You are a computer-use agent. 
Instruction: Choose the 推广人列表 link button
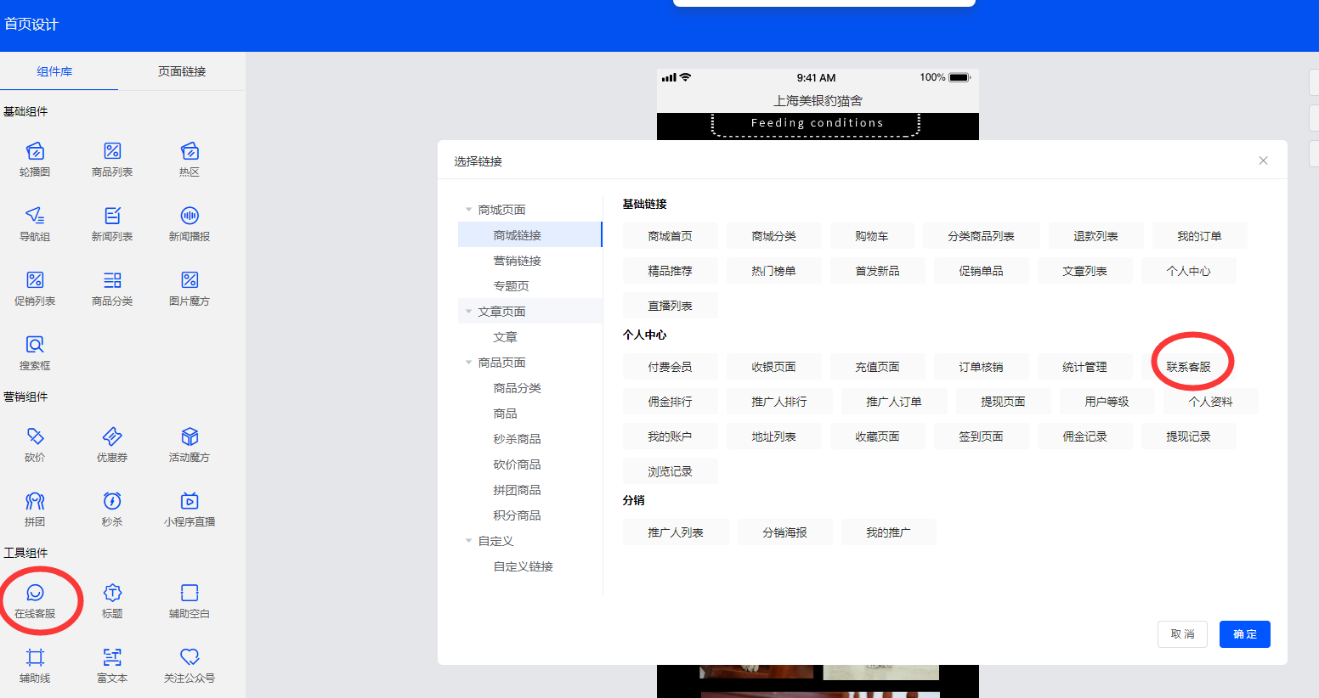[x=676, y=532]
